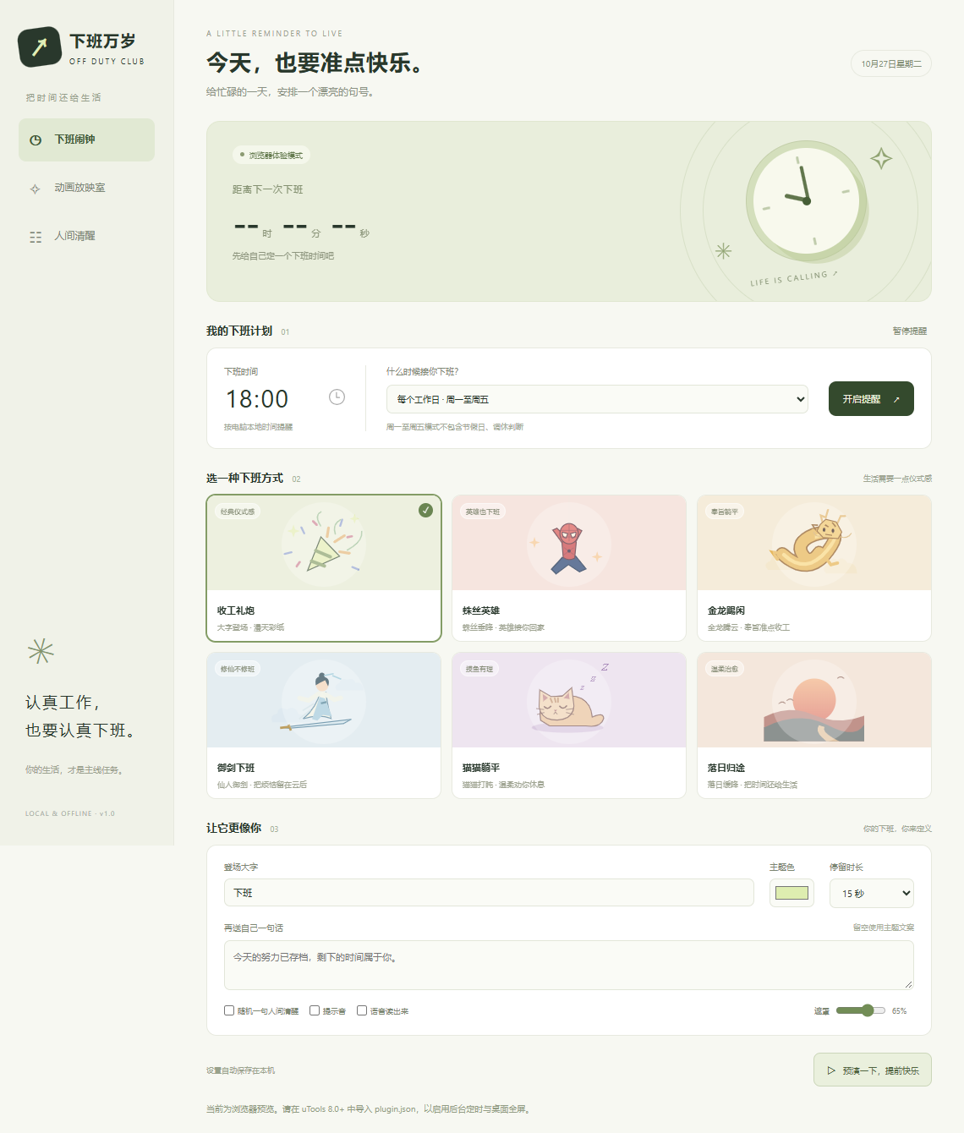Click the heading 今天，也要准点快乐。
964x1133 pixels.
pyautogui.click(x=316, y=63)
